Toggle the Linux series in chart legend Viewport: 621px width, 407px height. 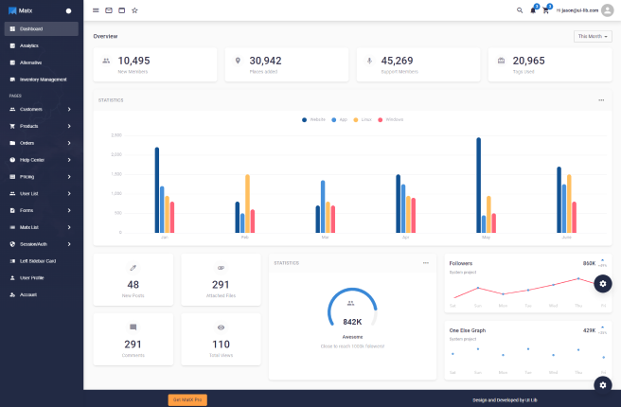coord(364,119)
